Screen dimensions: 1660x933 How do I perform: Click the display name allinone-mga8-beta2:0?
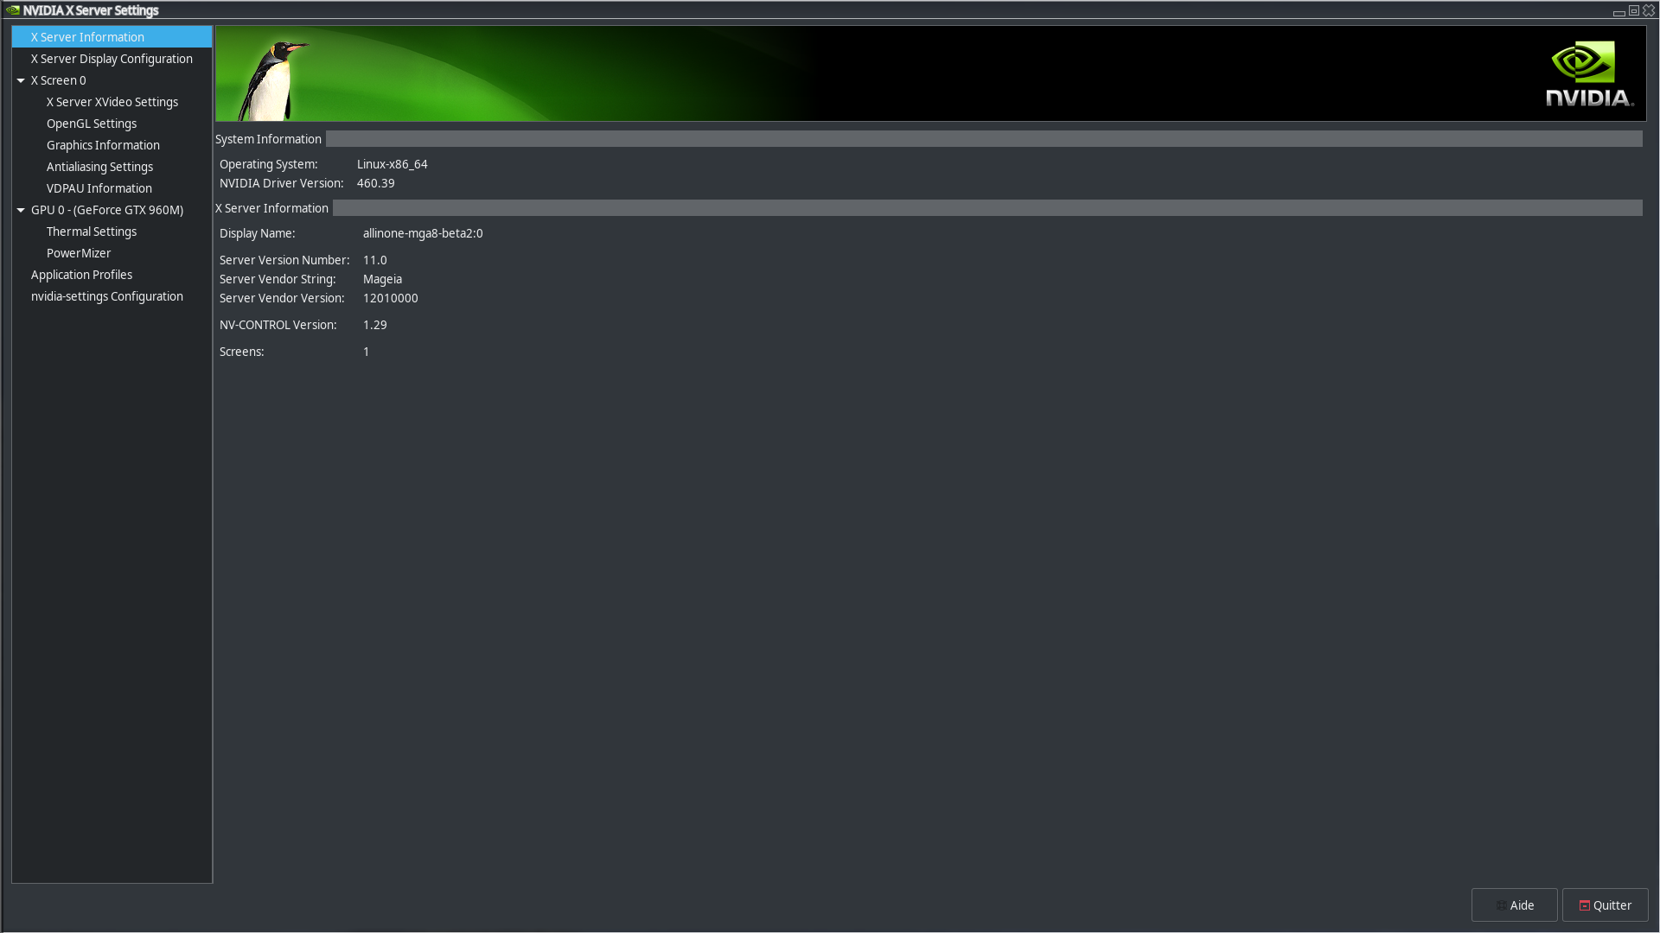tap(423, 233)
